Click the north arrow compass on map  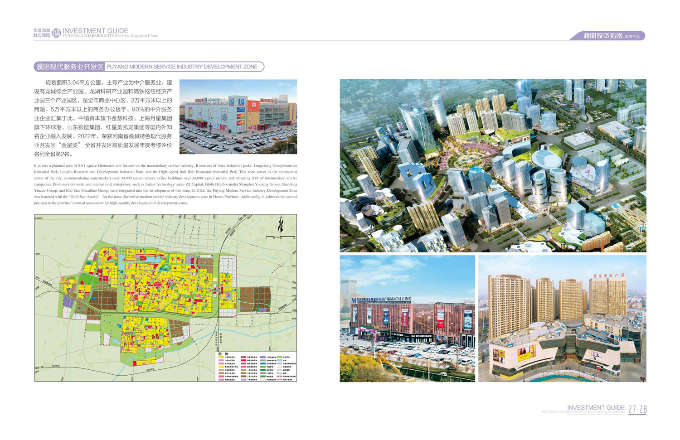281,225
